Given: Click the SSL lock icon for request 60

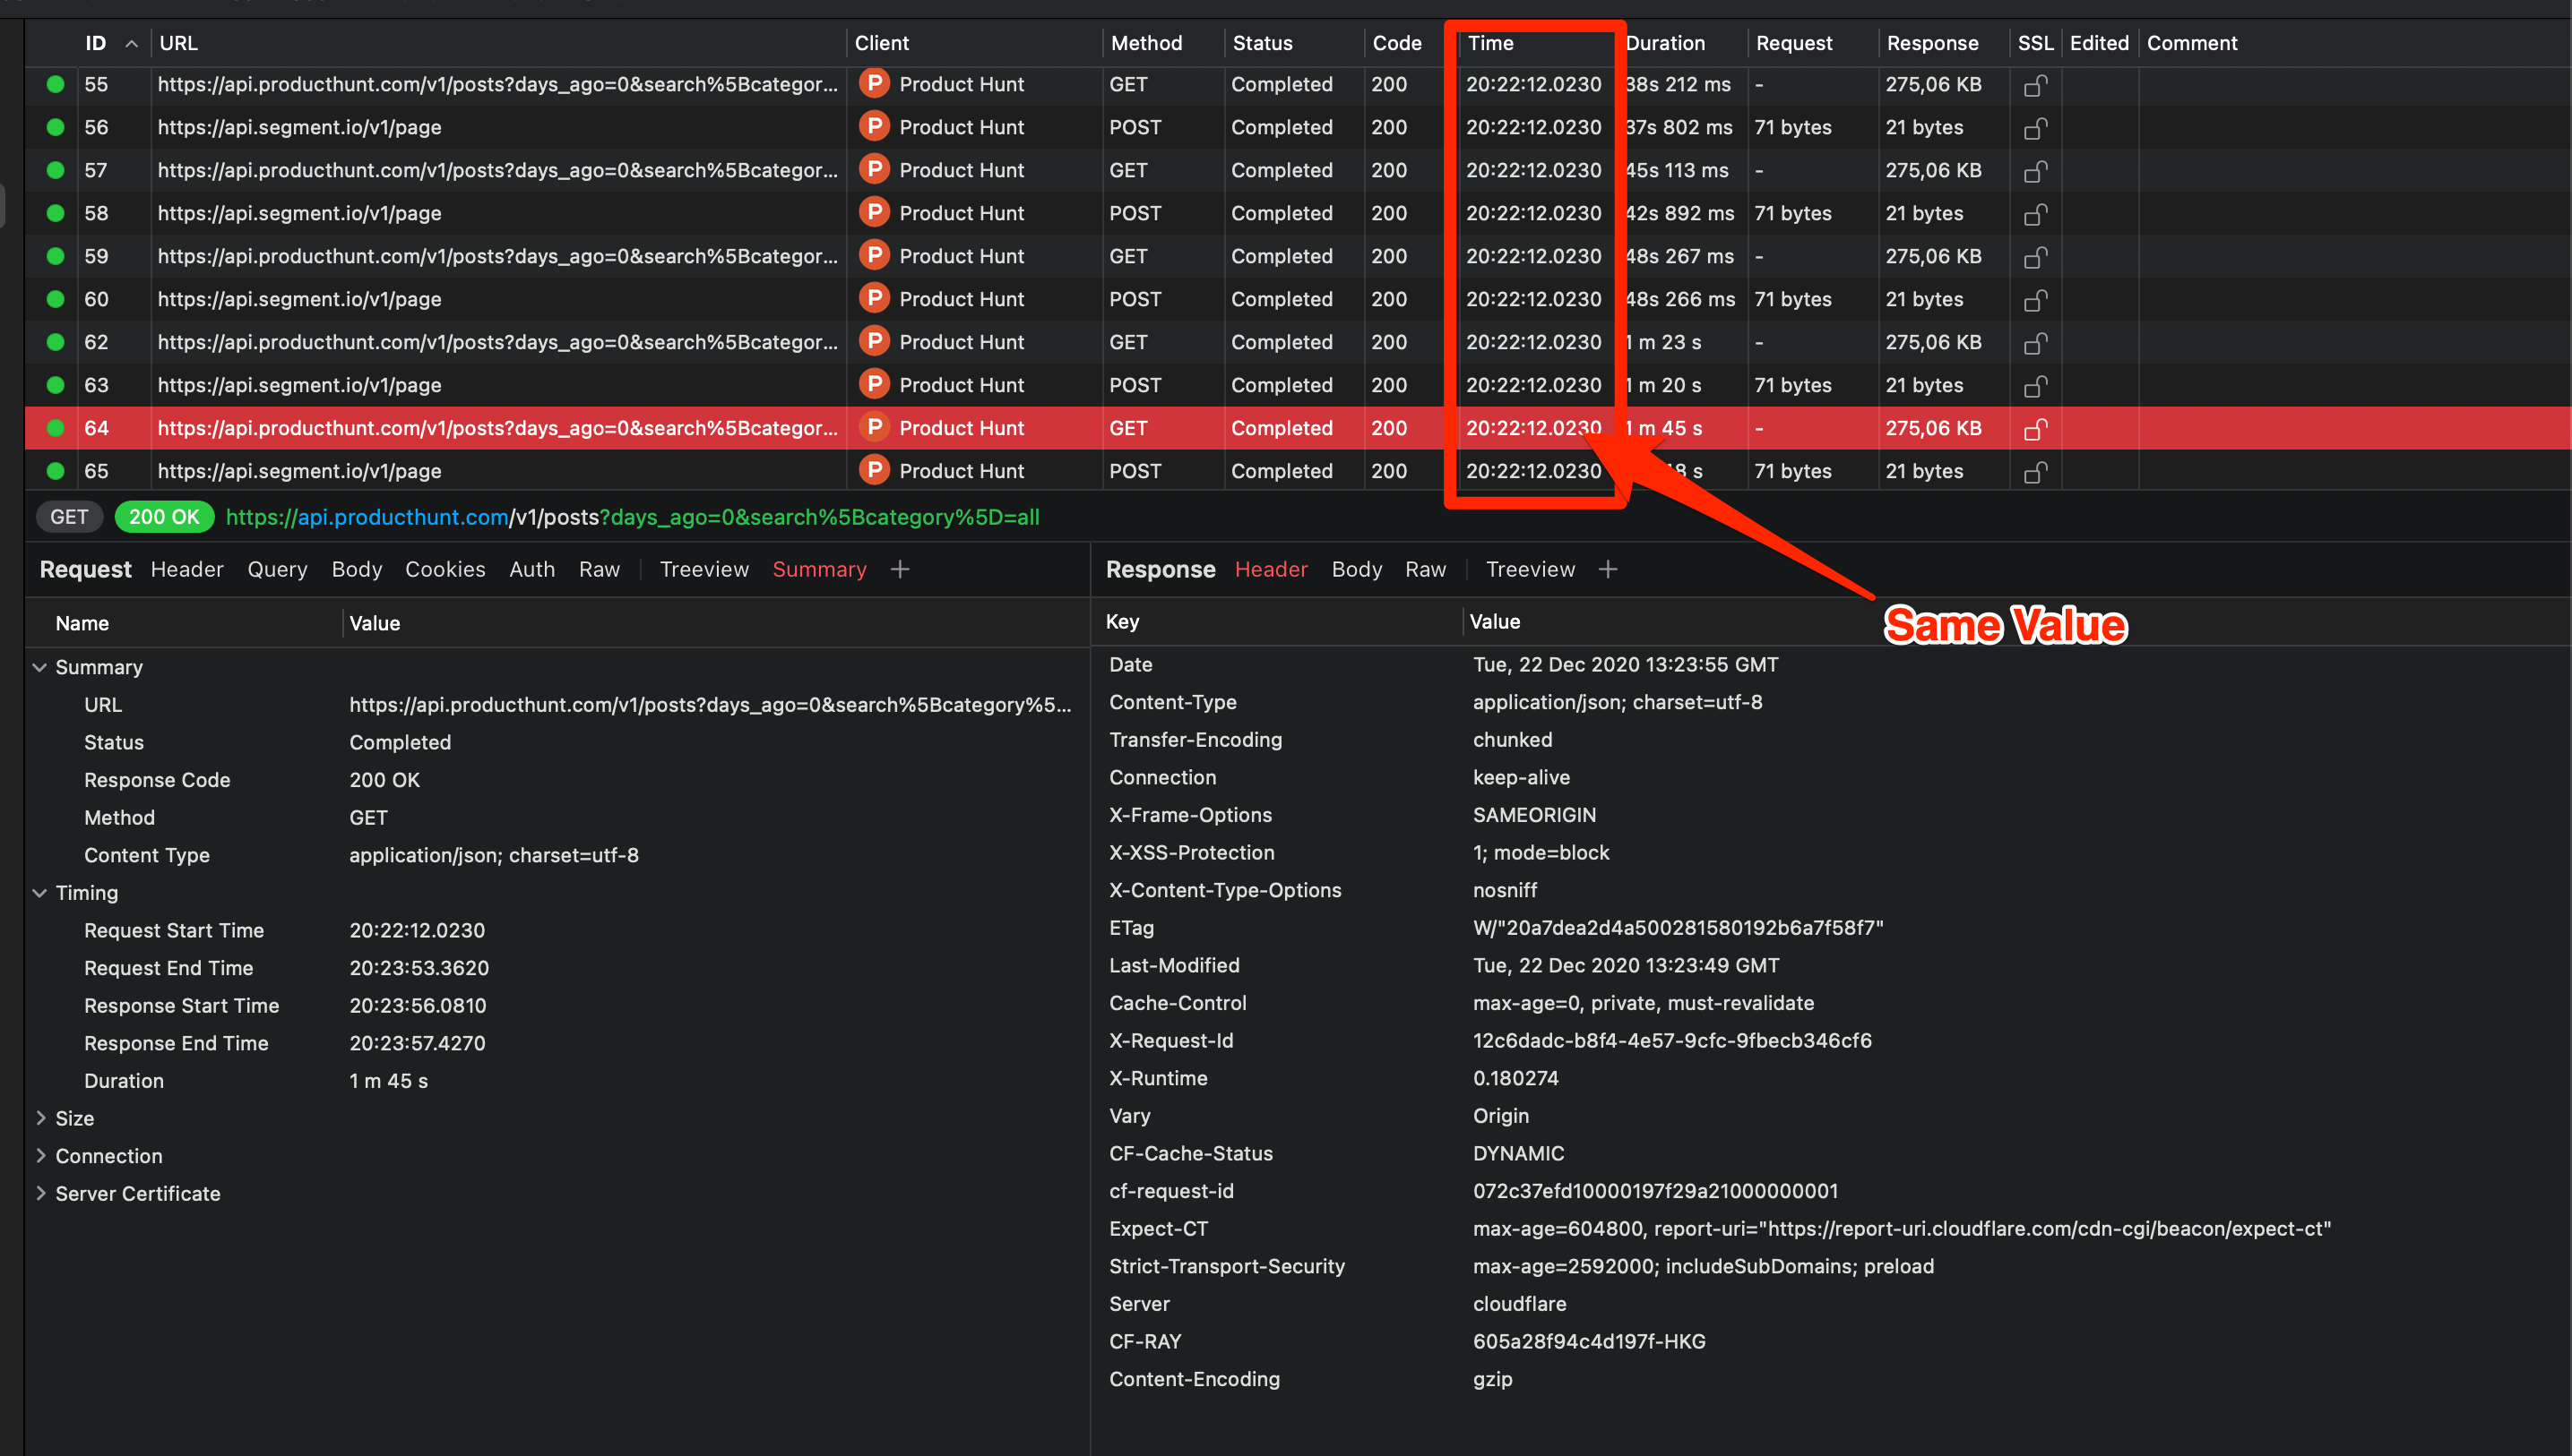Looking at the screenshot, I should tap(2034, 300).
